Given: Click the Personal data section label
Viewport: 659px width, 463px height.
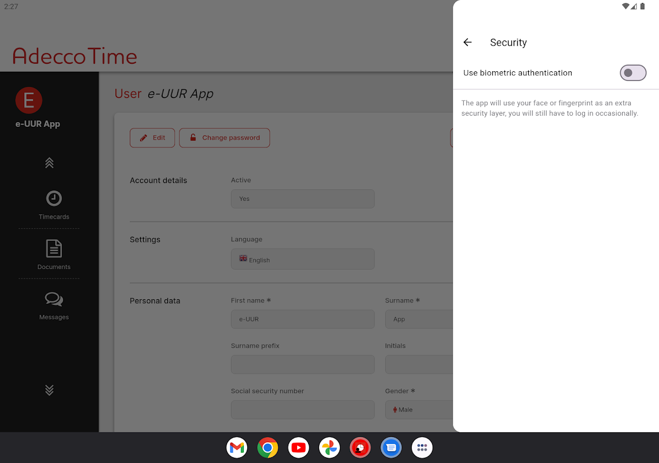Looking at the screenshot, I should tap(155, 301).
